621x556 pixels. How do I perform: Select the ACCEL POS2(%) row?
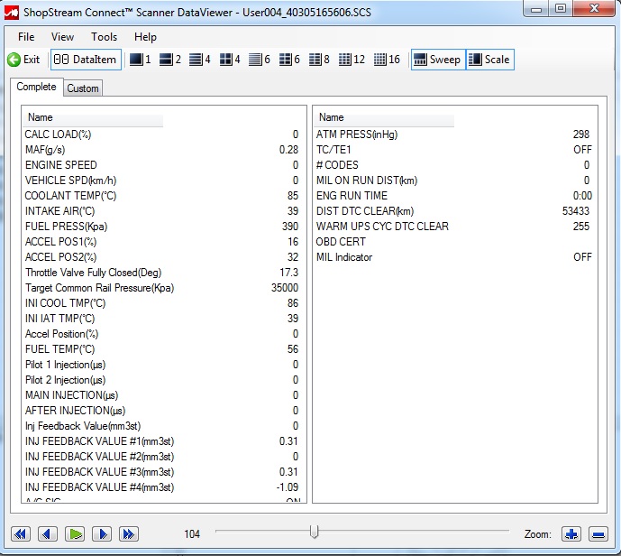(x=163, y=257)
